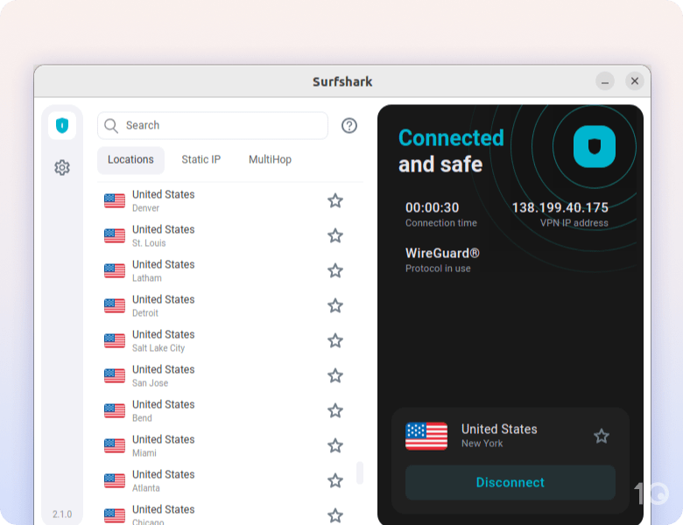Toggle favorite star for Miami
Image resolution: width=683 pixels, height=525 pixels.
(x=335, y=445)
